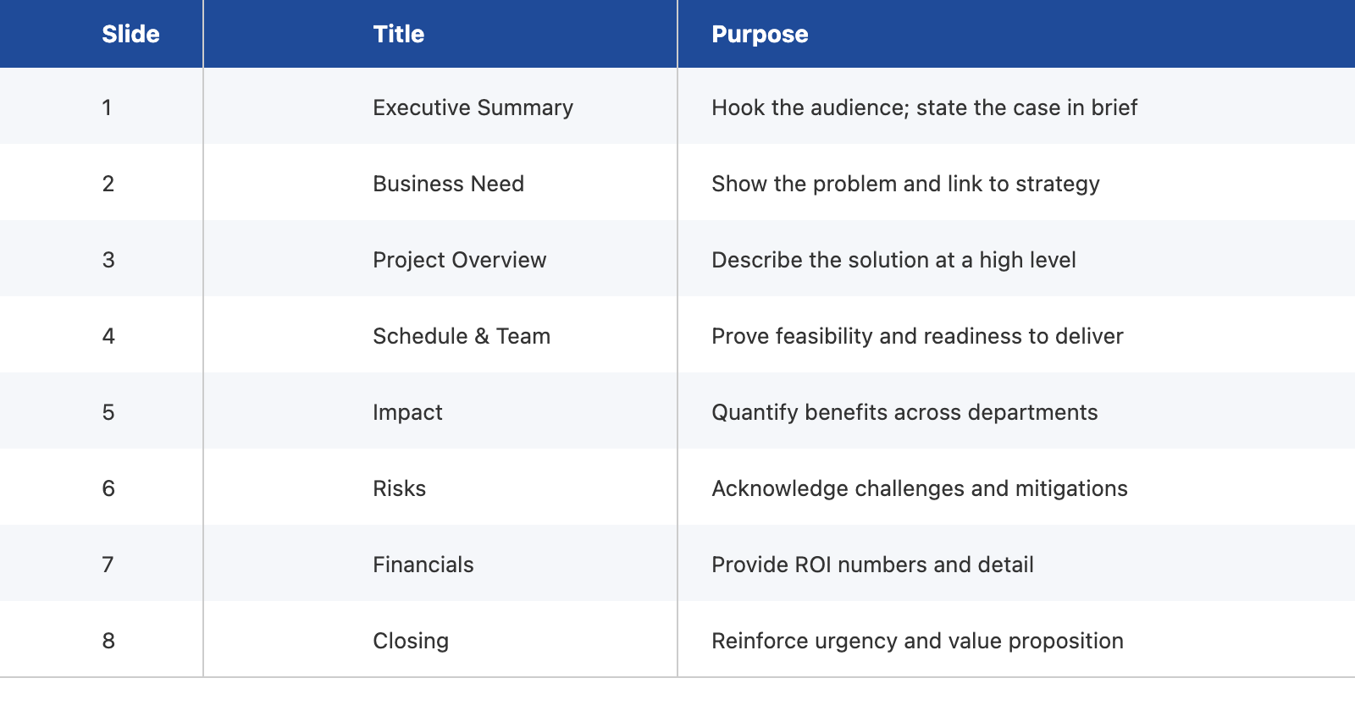The height and width of the screenshot is (711, 1355).
Task: Click the Title column header
Action: [398, 34]
